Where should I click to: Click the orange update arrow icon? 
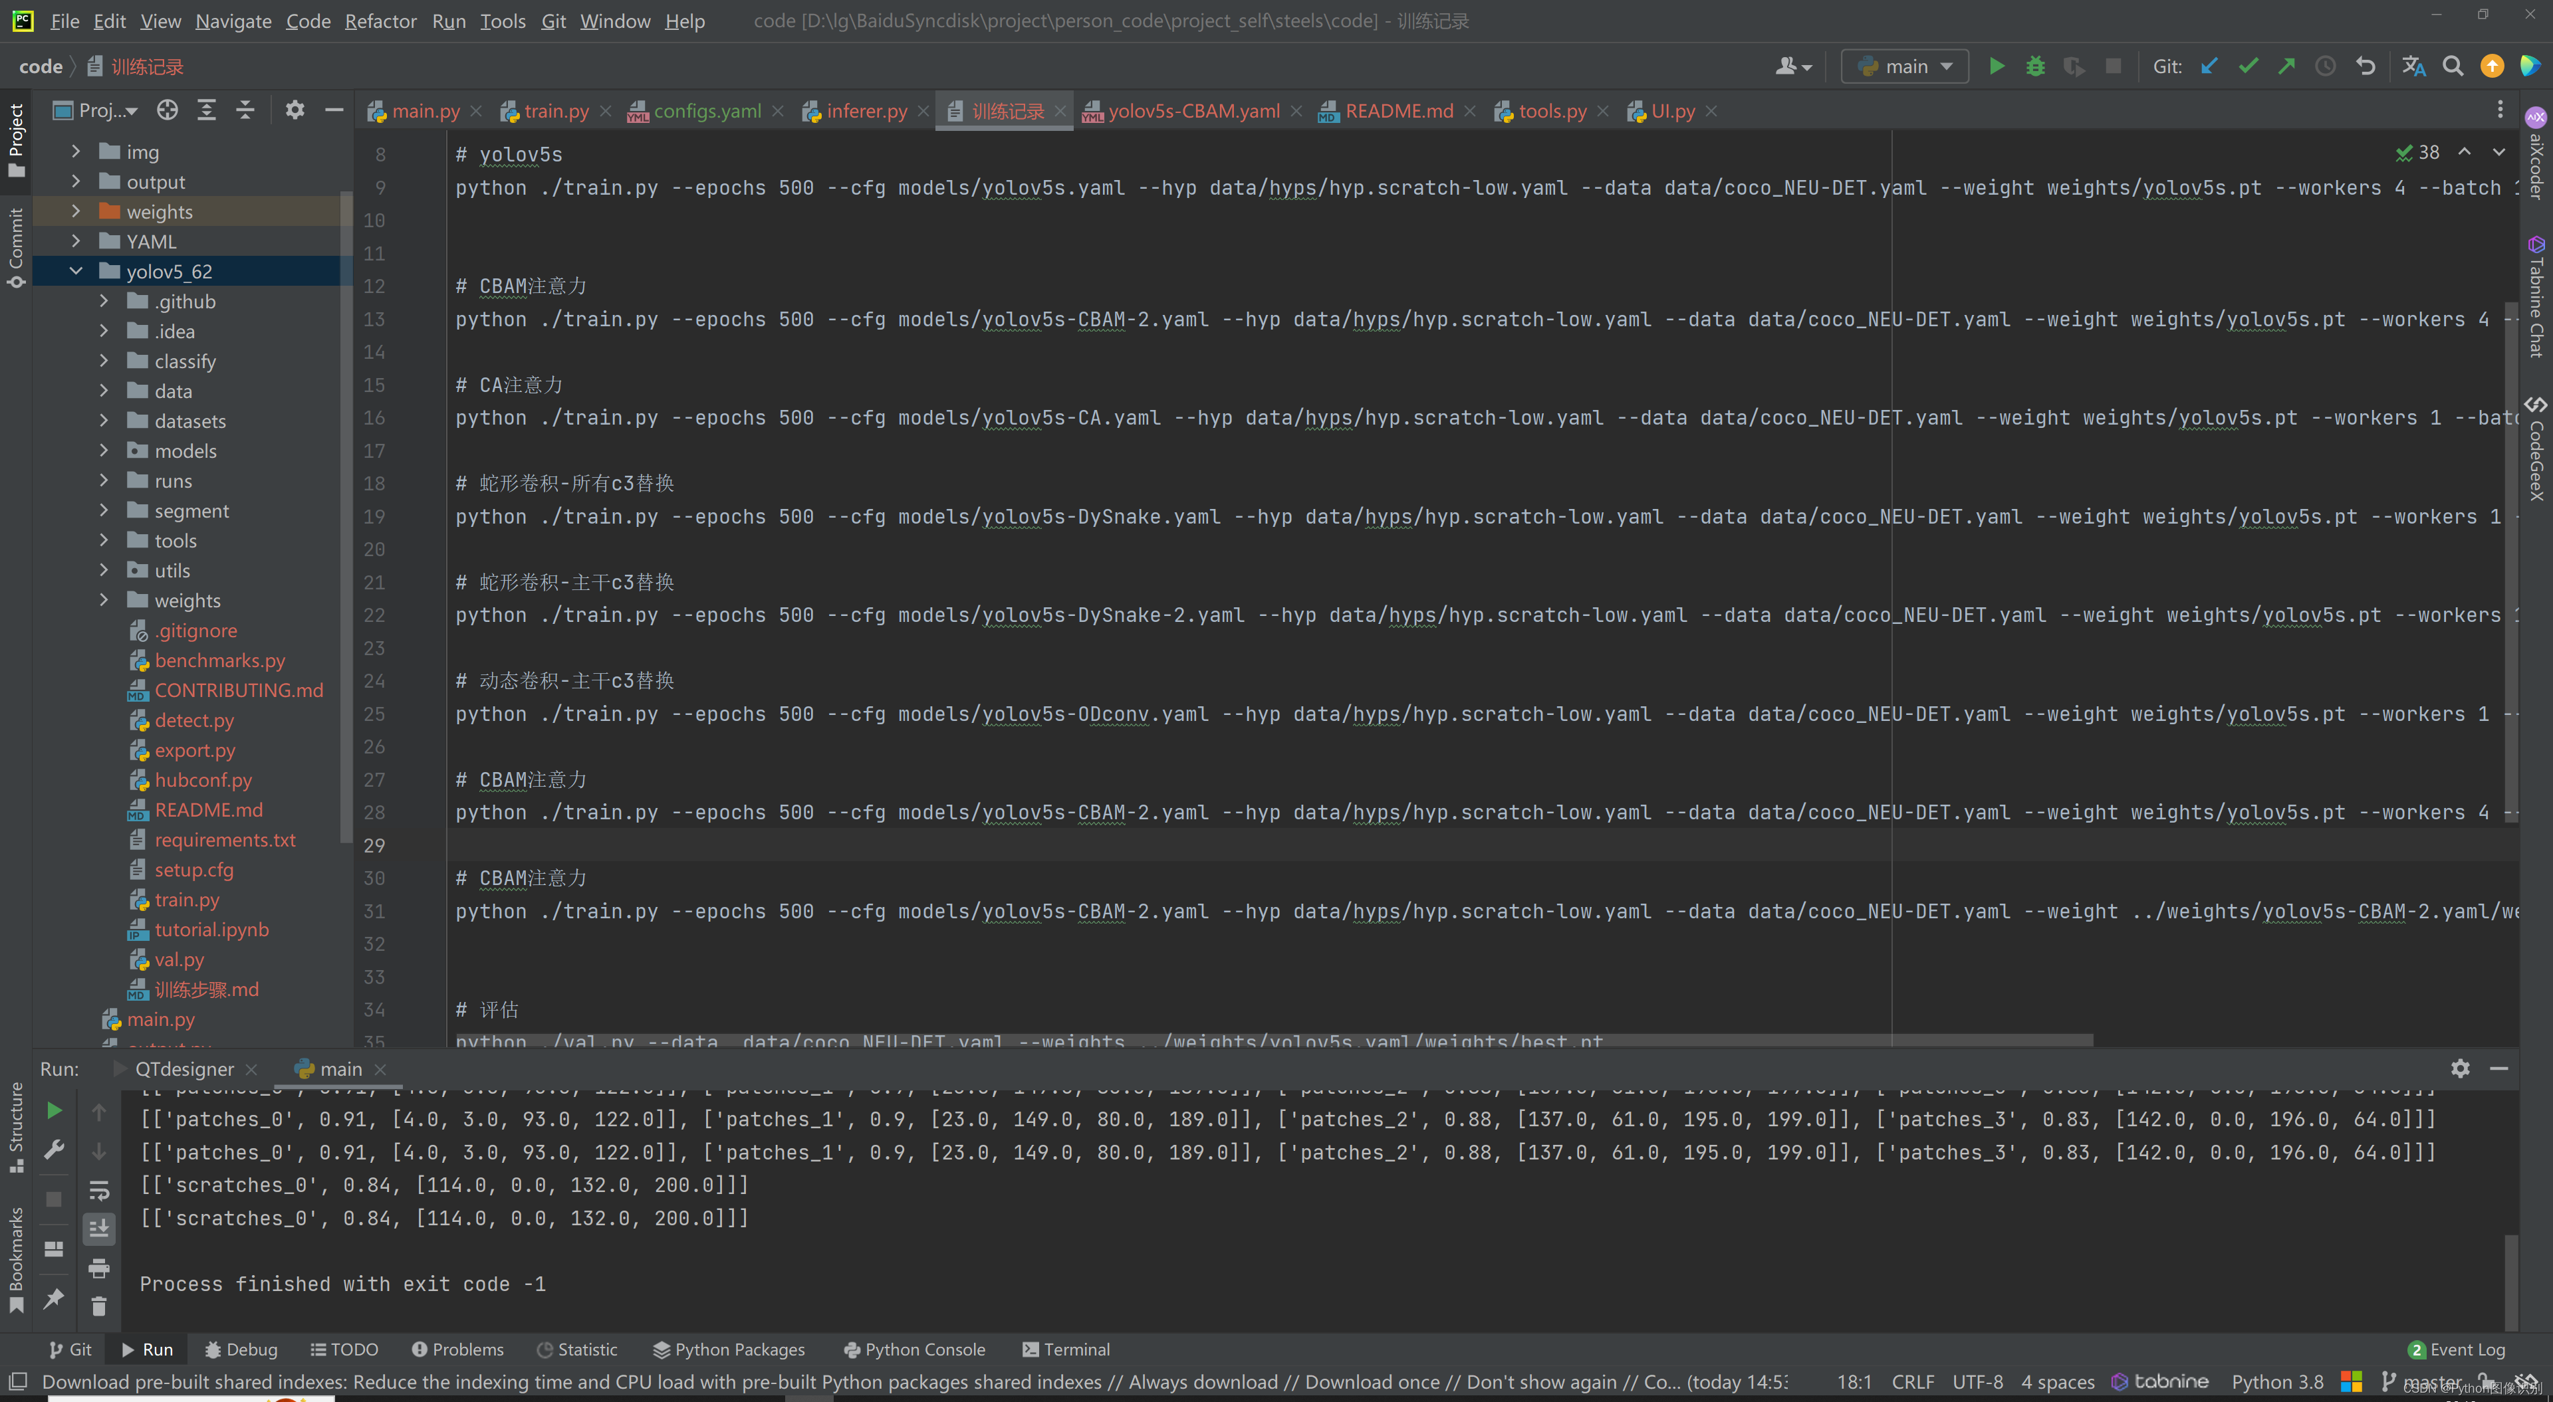click(x=2492, y=66)
